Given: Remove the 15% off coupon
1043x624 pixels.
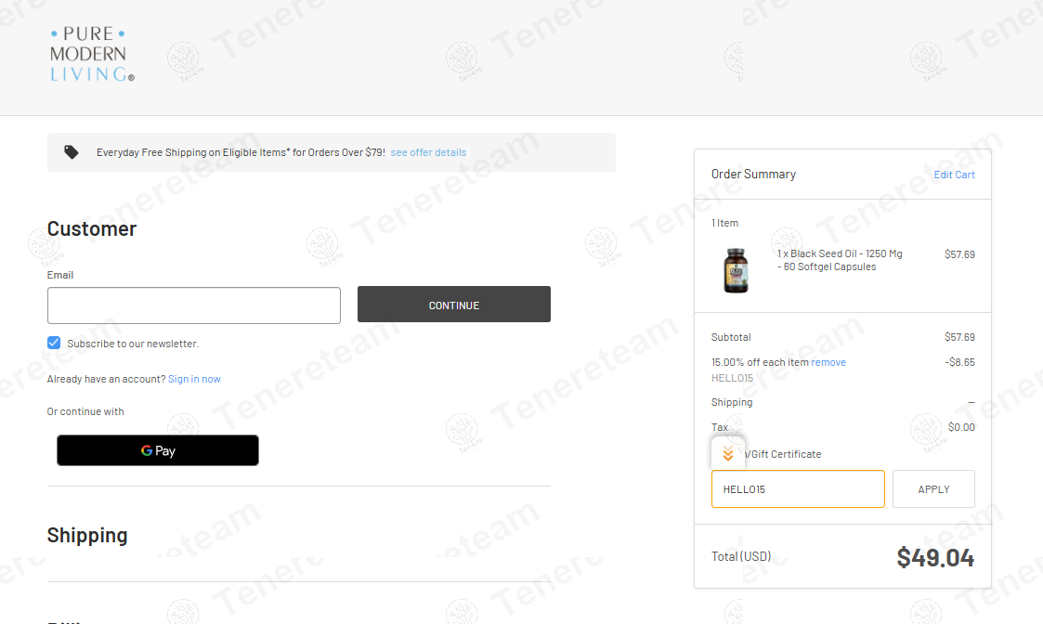Looking at the screenshot, I should point(828,362).
